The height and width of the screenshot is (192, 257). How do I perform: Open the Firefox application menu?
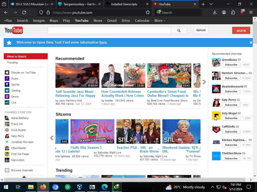point(251,12)
